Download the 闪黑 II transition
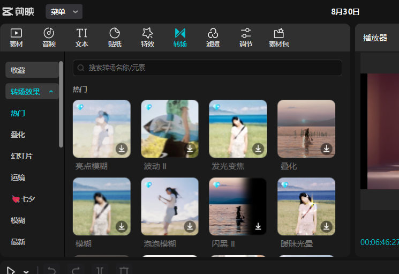 point(258,226)
